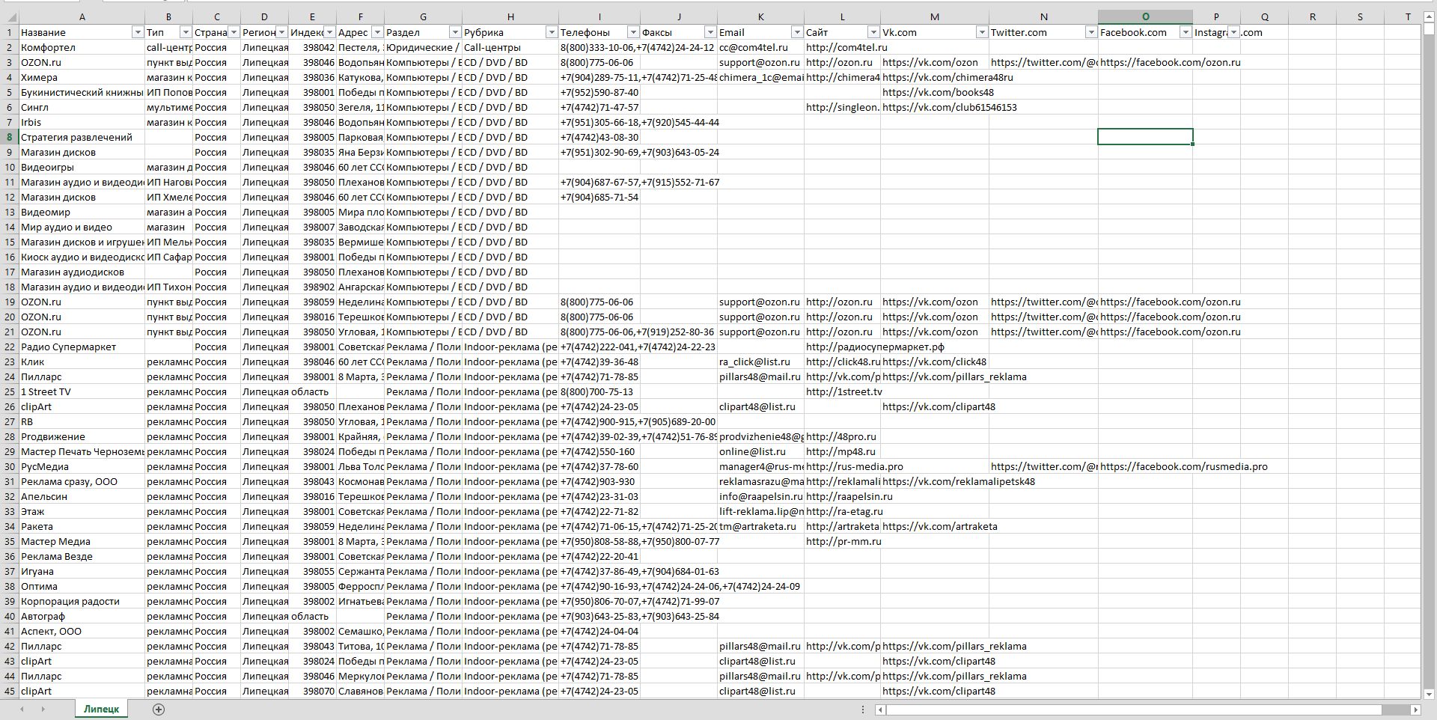The height and width of the screenshot is (720, 1437).
Task: Open filter dropdown for Индекс column
Action: click(x=329, y=32)
